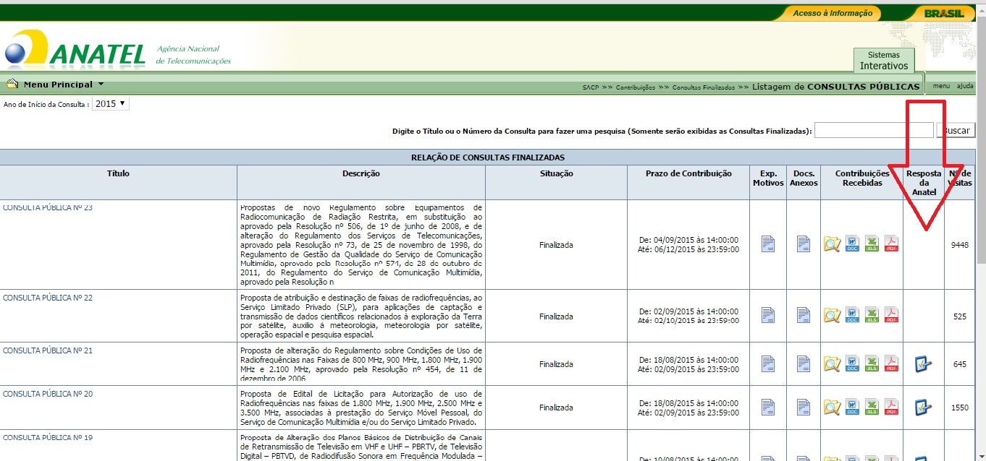
Task: Open CONSULTA PÚBLICA Nº 20 link
Action: (48, 394)
